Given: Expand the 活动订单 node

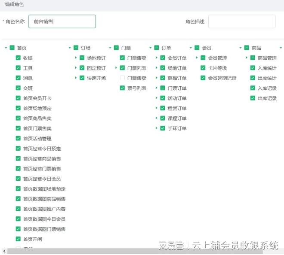Looking at the screenshot, I should [x=157, y=98].
